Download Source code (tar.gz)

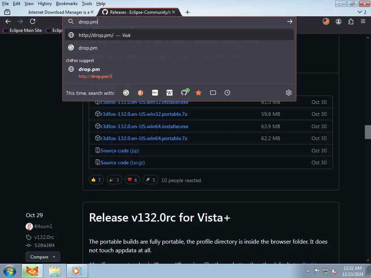pyautogui.click(x=122, y=163)
